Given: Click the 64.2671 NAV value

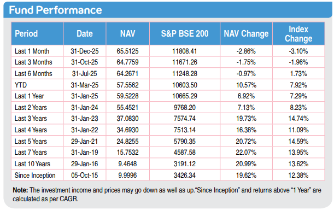Looking at the screenshot, I should [x=127, y=74].
